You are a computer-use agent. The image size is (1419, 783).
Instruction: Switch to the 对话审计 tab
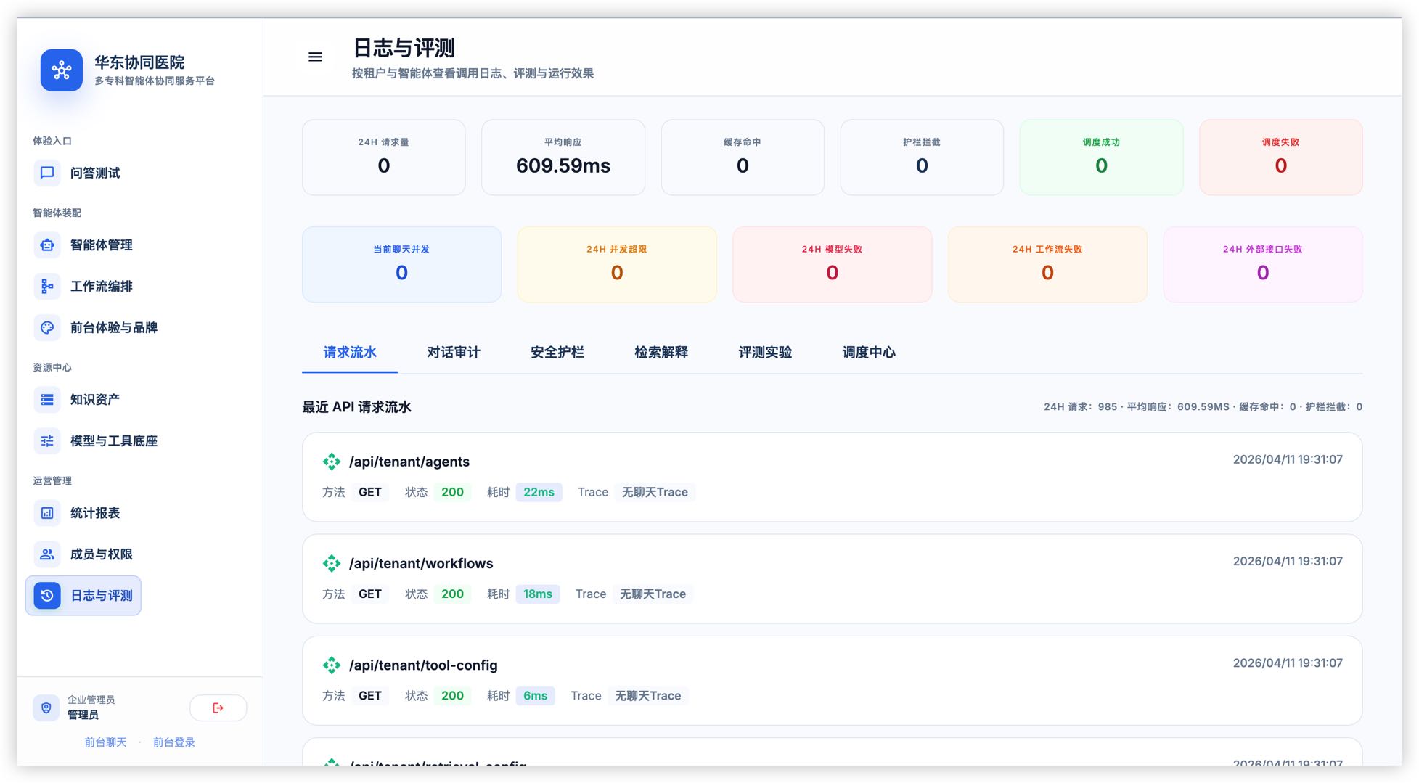(x=454, y=353)
